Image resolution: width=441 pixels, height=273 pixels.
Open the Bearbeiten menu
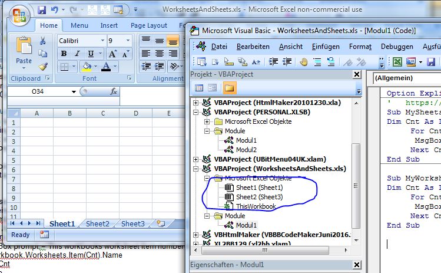click(253, 47)
